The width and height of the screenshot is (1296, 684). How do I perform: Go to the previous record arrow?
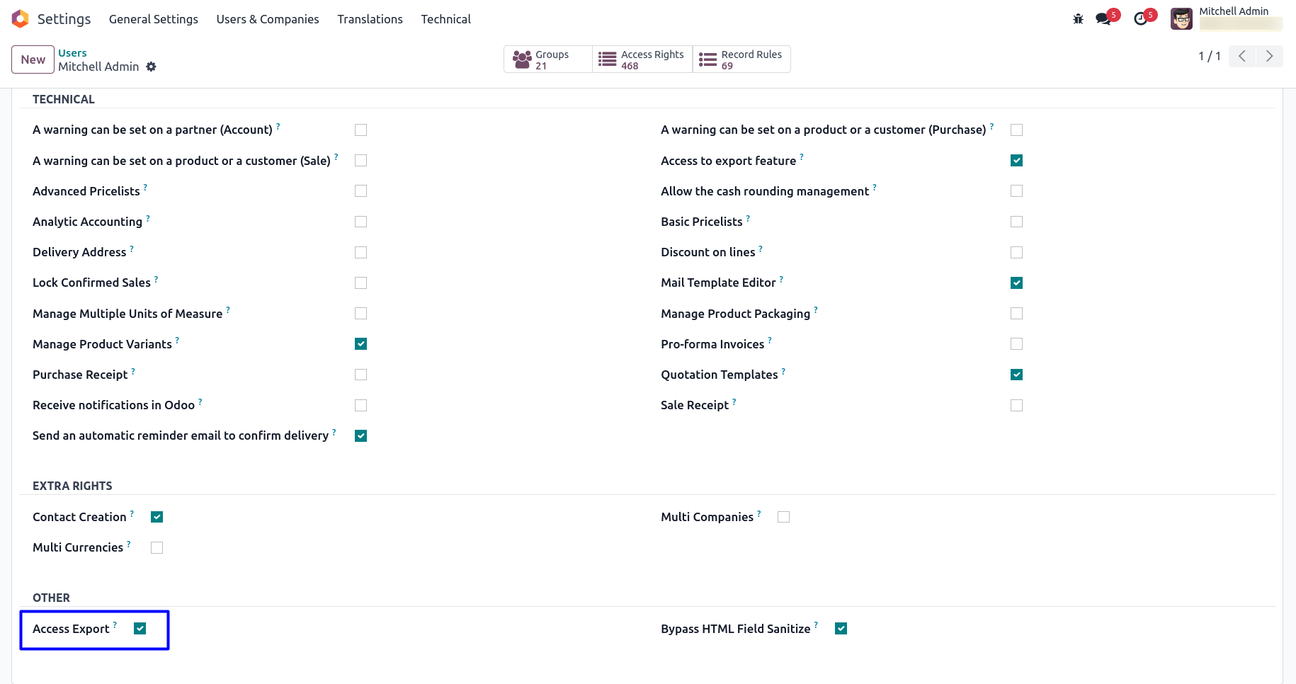point(1242,56)
